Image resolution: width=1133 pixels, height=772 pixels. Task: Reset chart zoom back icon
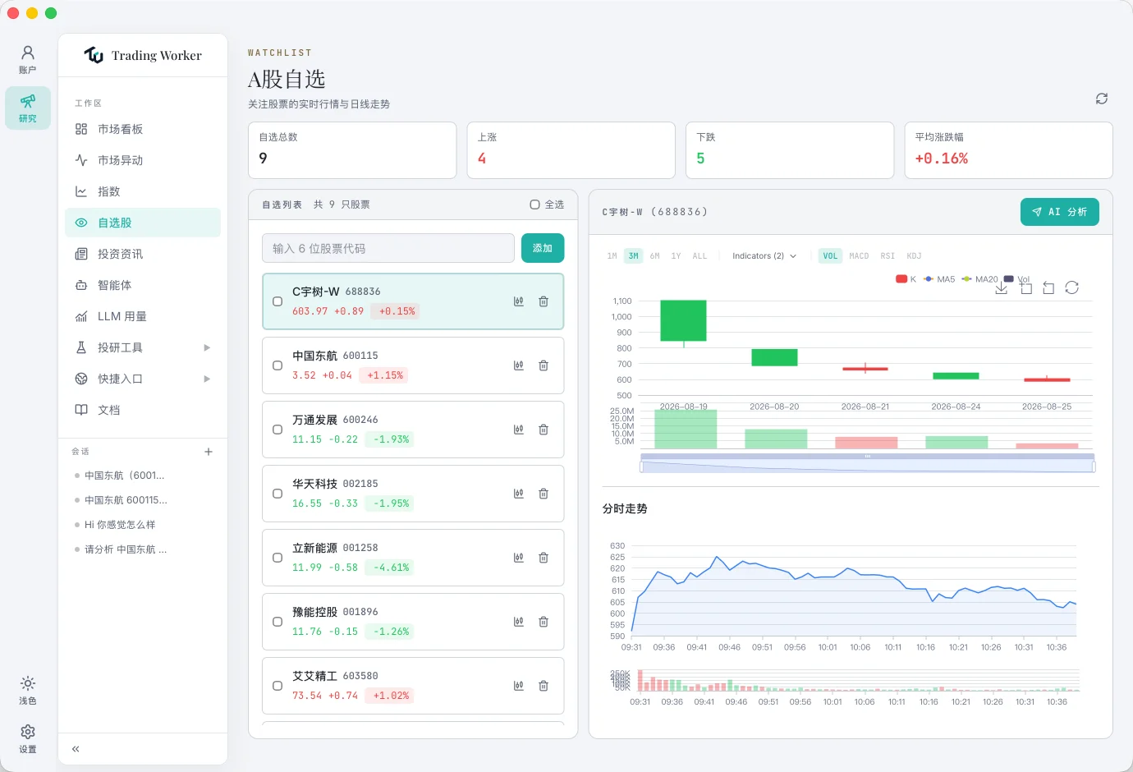(1048, 287)
